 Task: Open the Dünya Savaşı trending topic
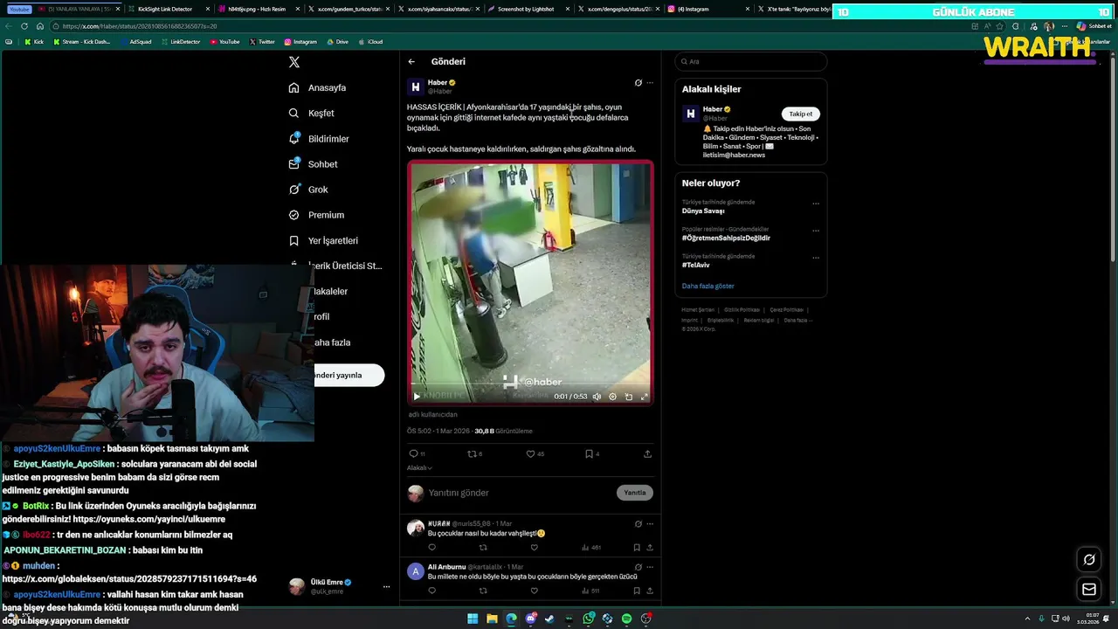point(703,211)
